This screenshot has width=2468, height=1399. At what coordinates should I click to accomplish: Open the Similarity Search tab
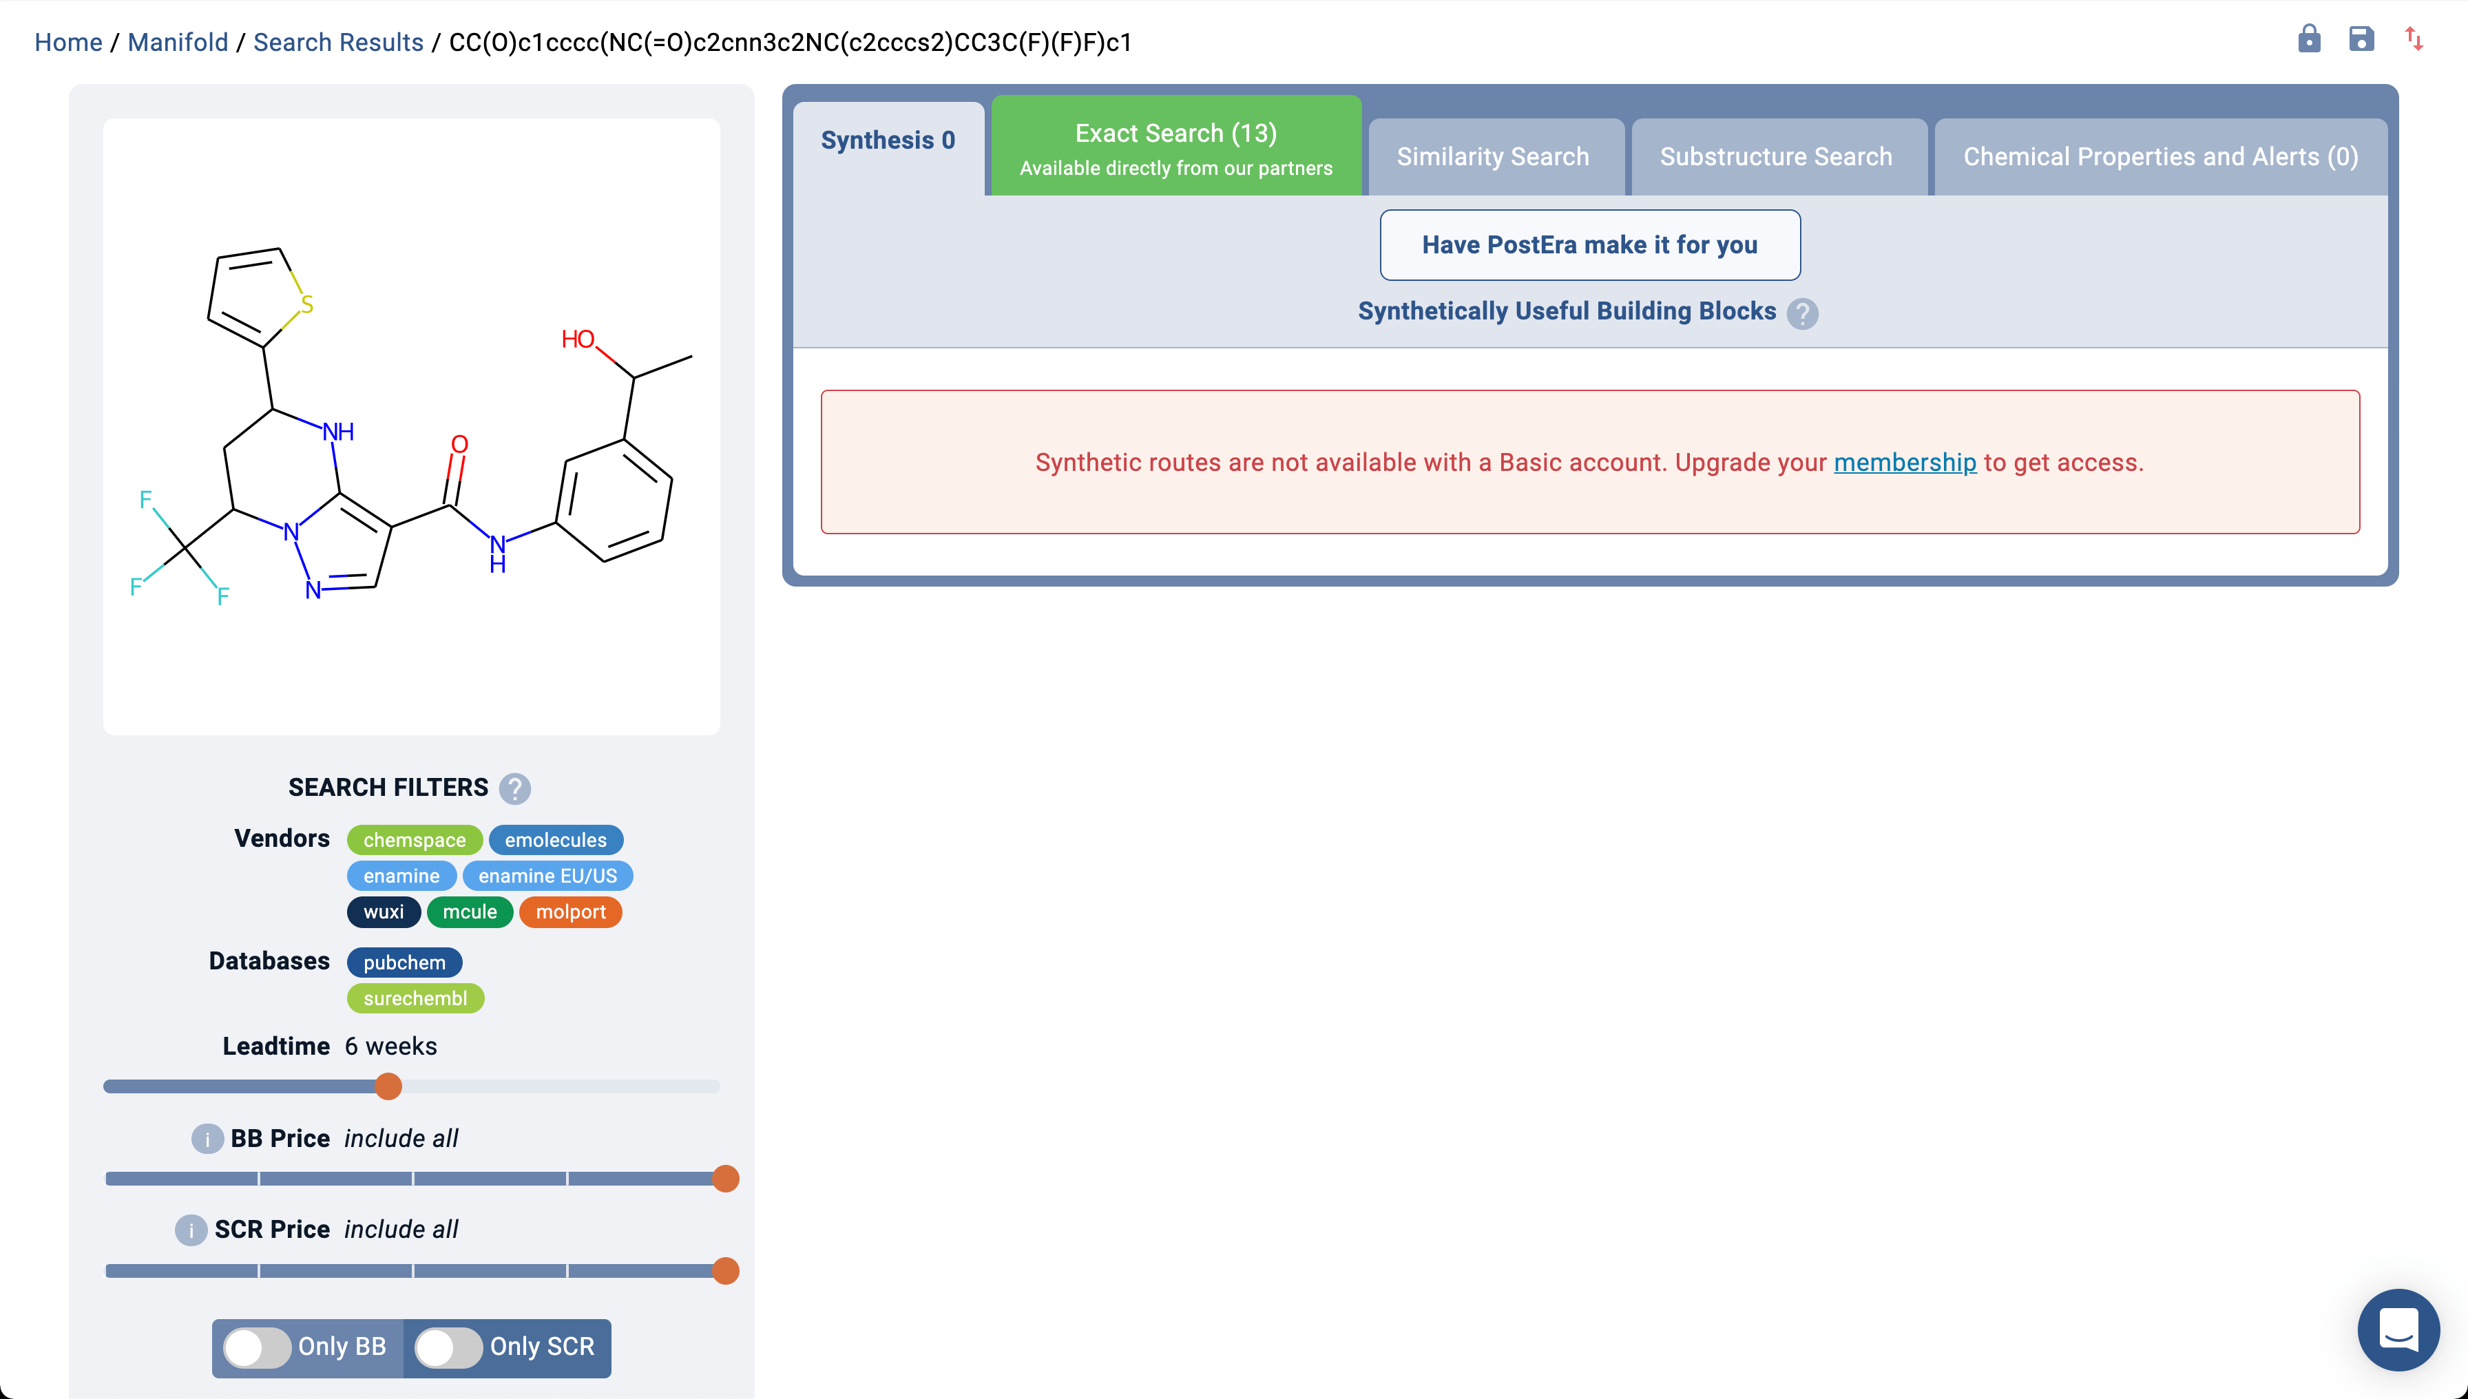[x=1492, y=156]
